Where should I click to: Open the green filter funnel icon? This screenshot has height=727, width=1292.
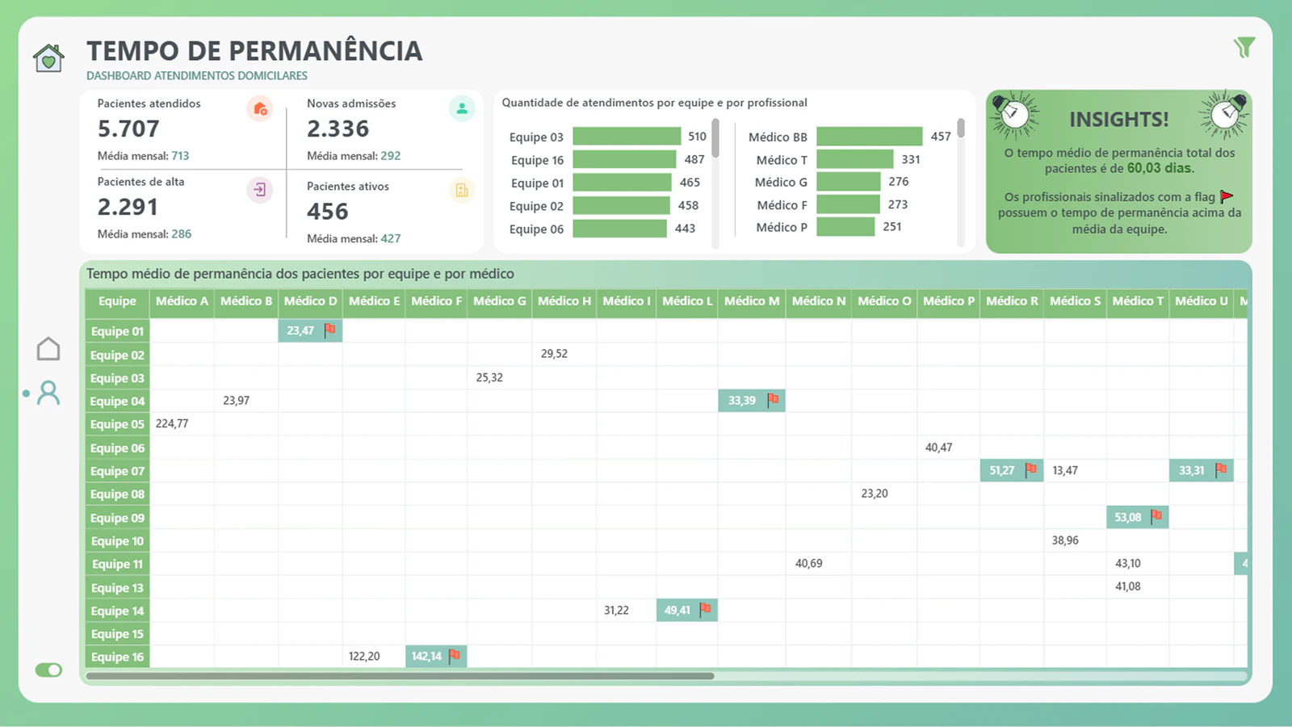[x=1244, y=48]
